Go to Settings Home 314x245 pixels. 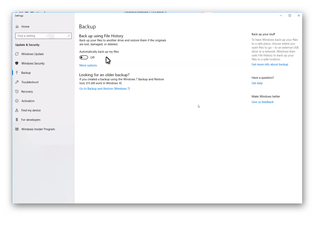click(x=25, y=26)
